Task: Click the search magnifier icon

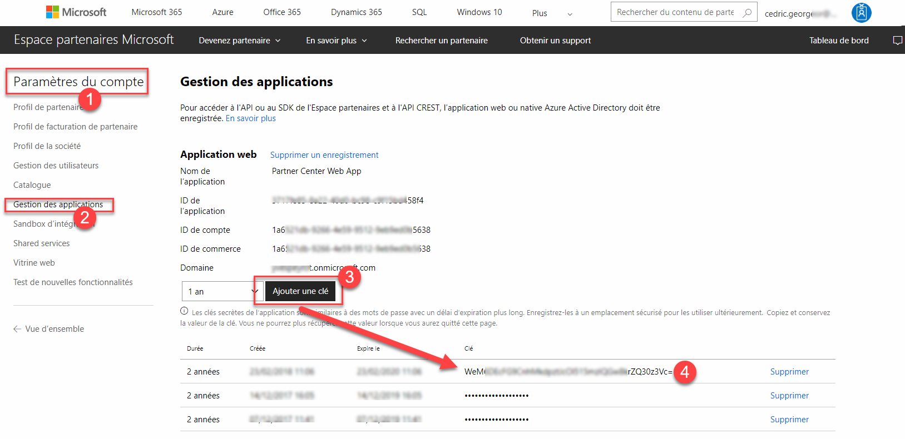Action: coord(747,12)
